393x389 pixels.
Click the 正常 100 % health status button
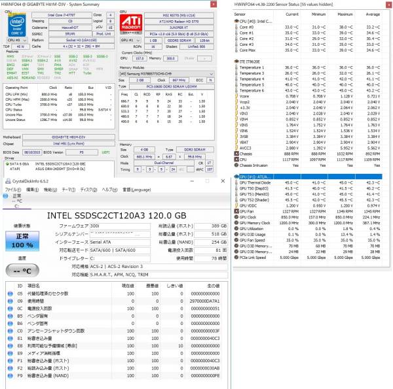click(x=22, y=241)
